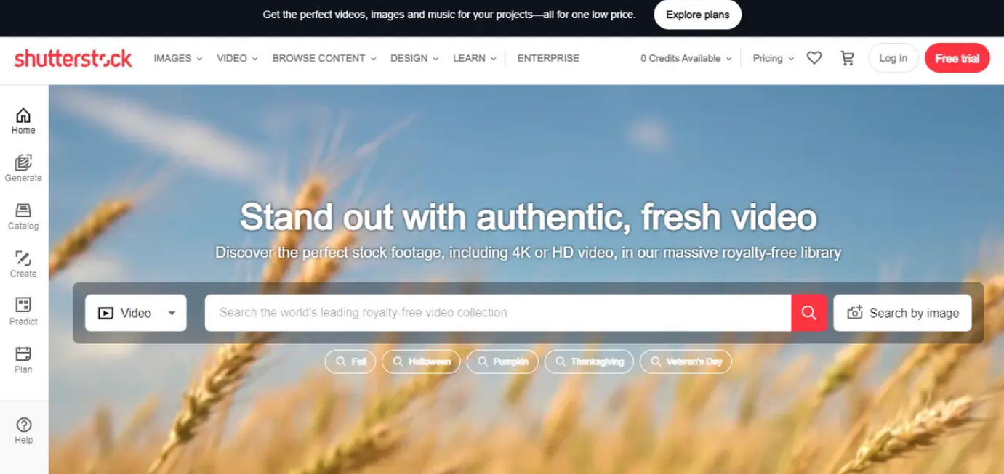Go to Catalog in the sidebar
1004x474 pixels.
23,217
